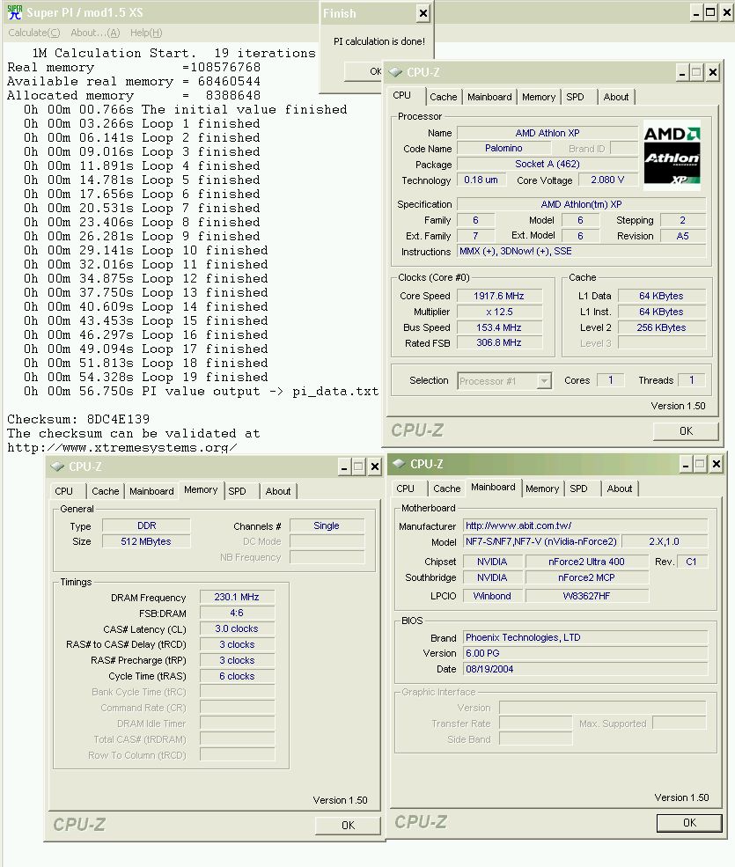
Task: Open About tab in CPU window
Action: tap(616, 97)
